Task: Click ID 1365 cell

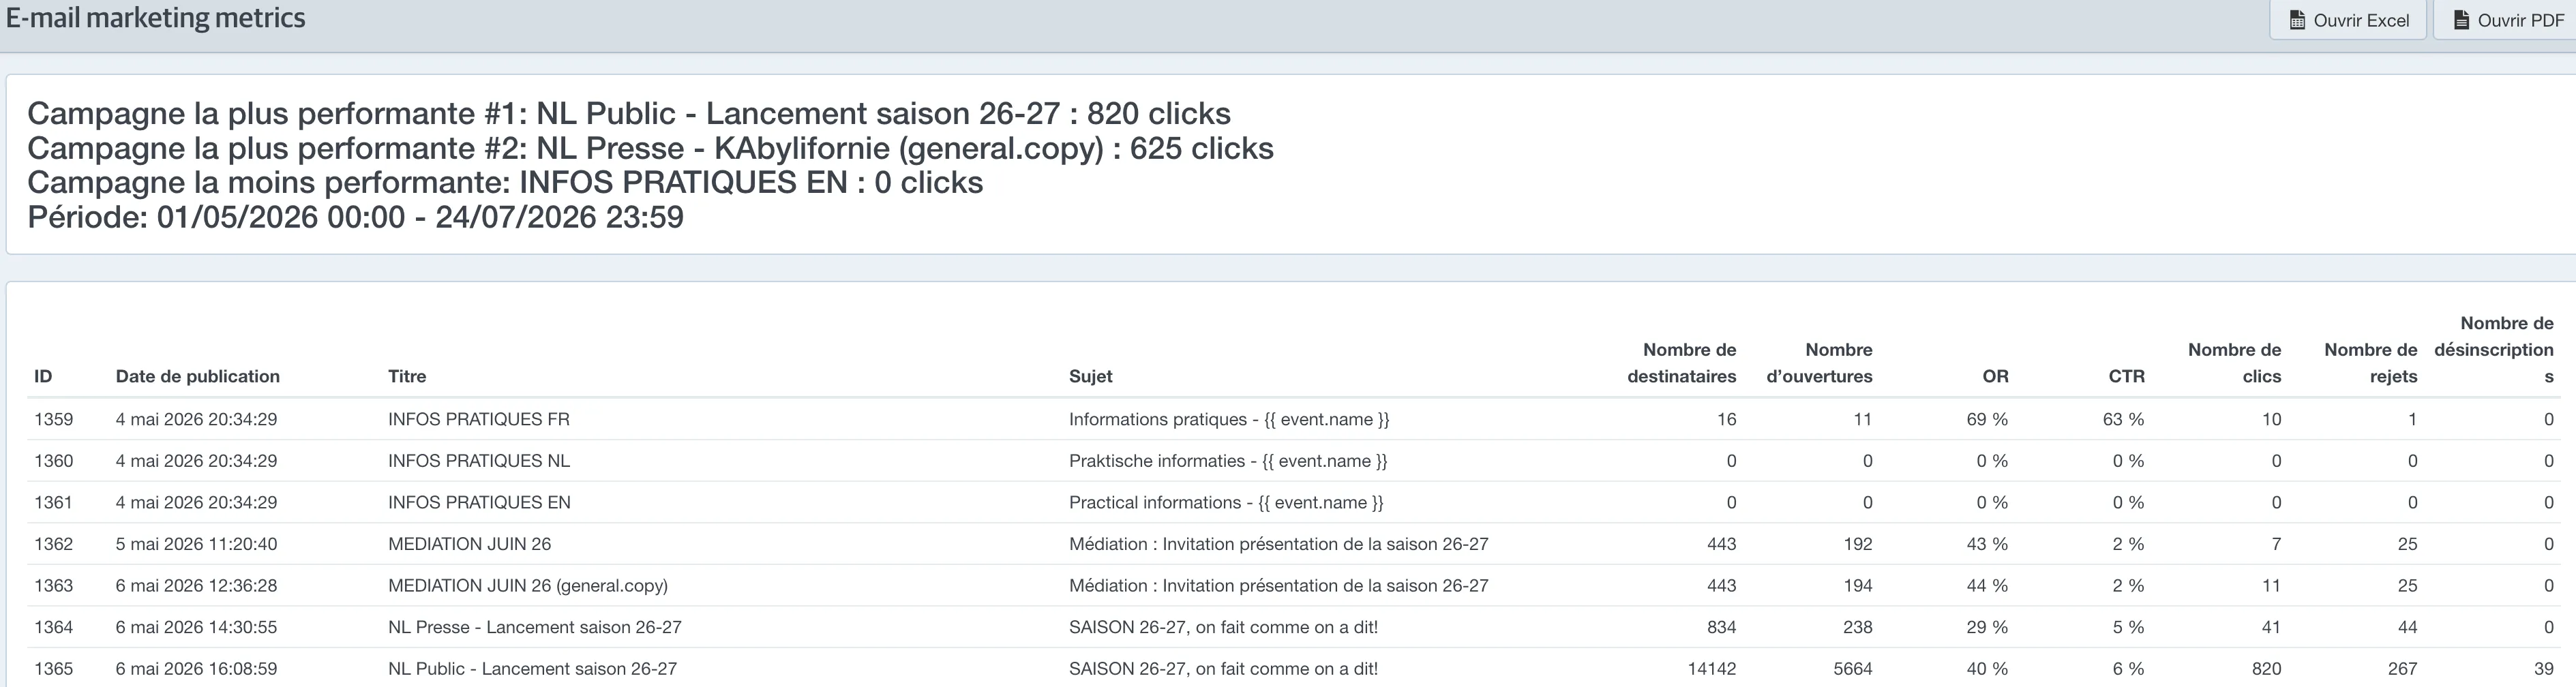Action: point(53,668)
